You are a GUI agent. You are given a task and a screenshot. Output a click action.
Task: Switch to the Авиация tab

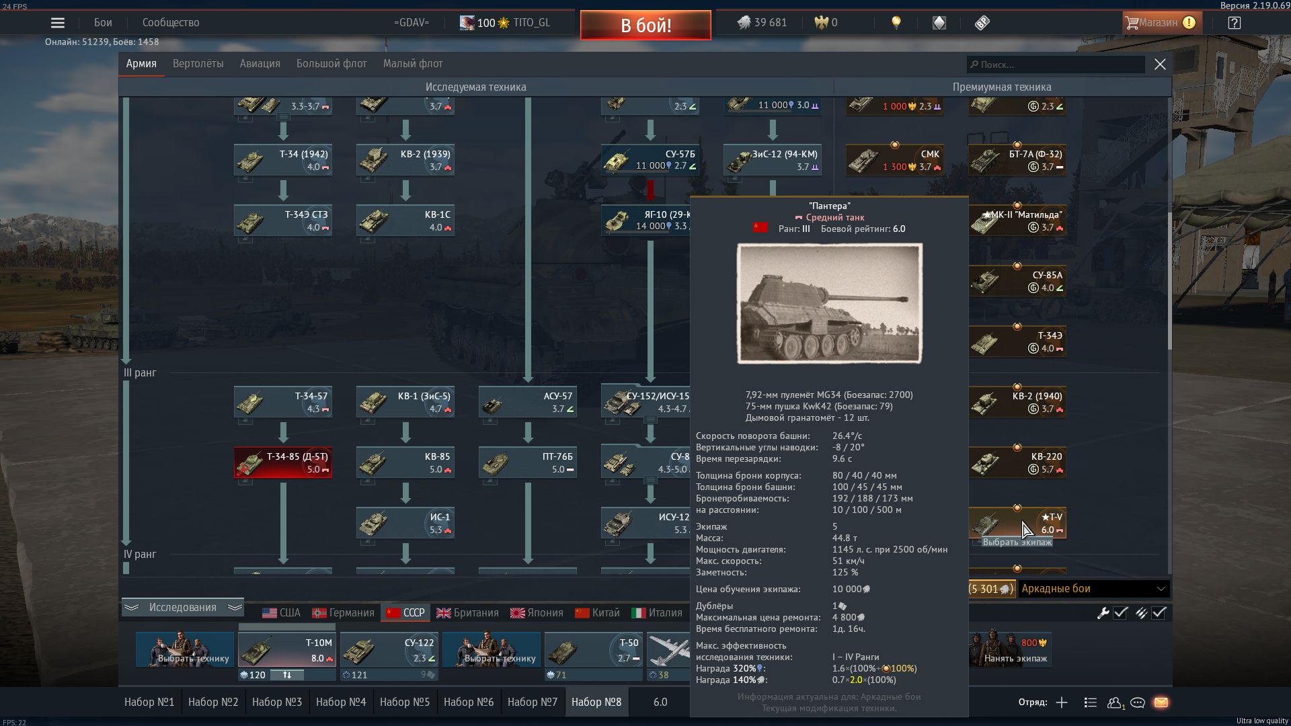260,64
